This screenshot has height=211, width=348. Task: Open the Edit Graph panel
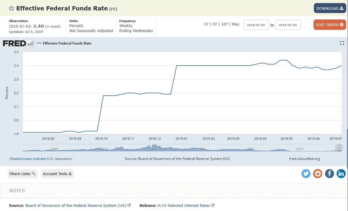click(x=330, y=25)
